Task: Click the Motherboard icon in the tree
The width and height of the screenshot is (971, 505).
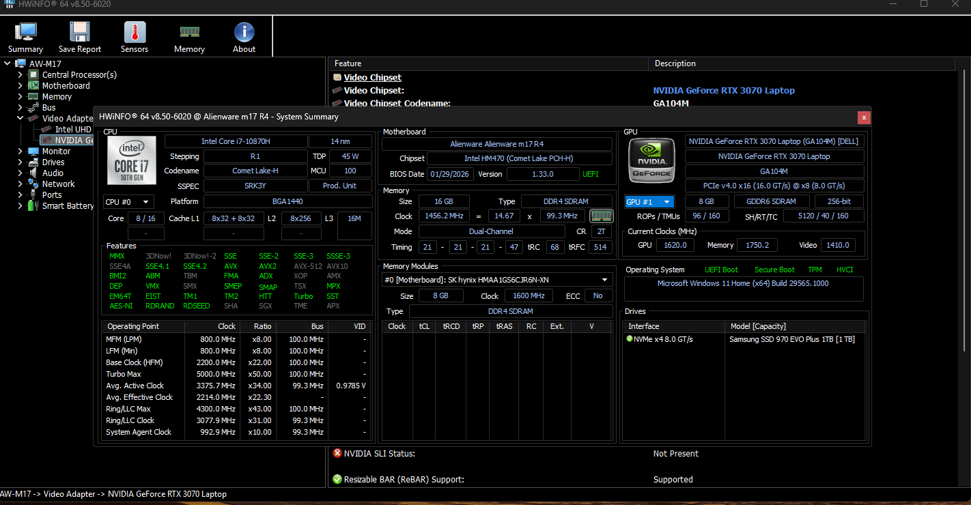Action: pyautogui.click(x=33, y=86)
